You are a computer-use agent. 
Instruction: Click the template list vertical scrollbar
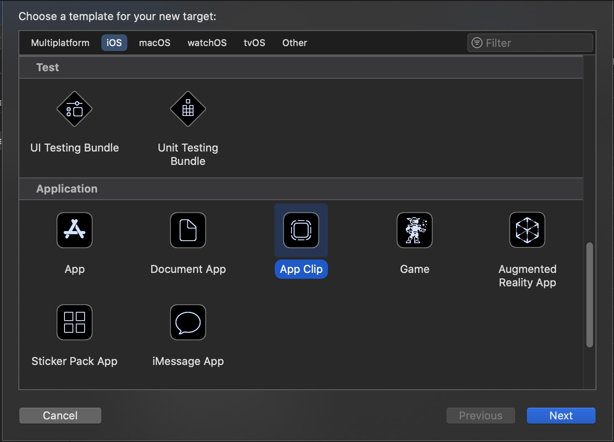click(x=590, y=295)
